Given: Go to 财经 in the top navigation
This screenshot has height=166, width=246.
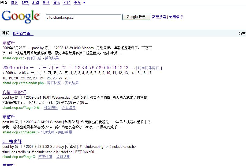Looking at the screenshot, I should [x=67, y=2].
